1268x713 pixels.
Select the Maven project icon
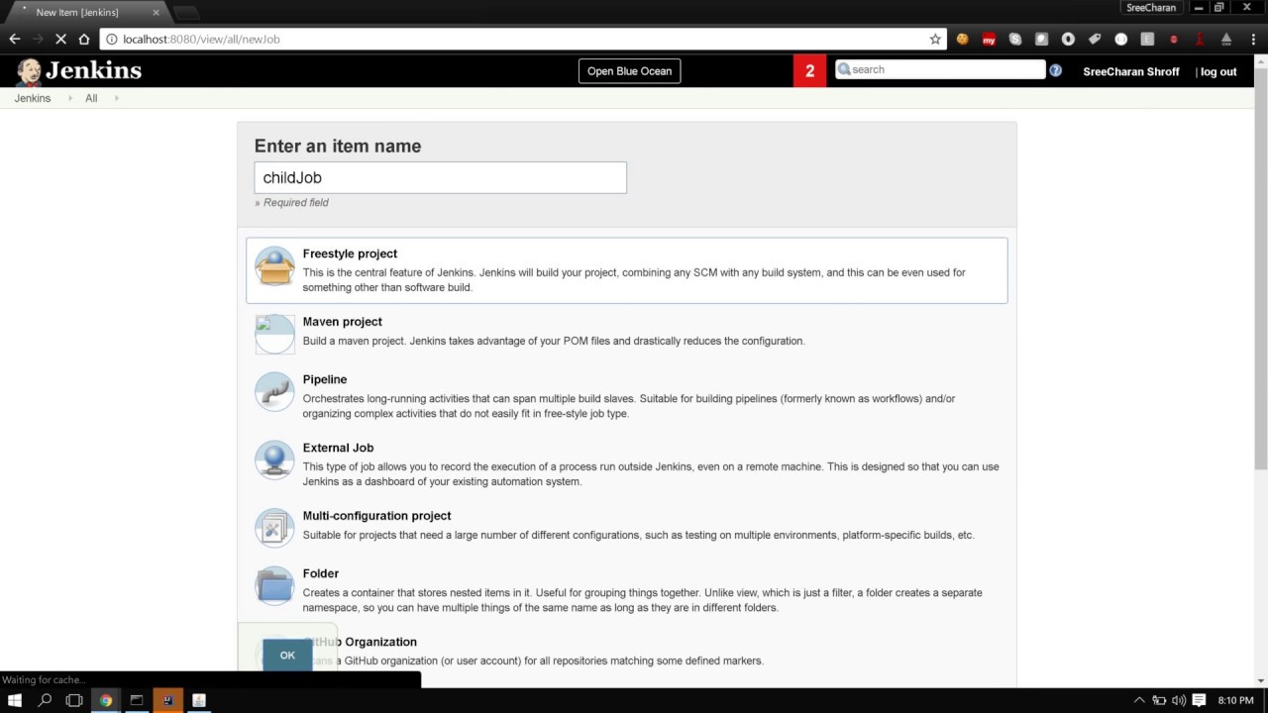click(274, 335)
